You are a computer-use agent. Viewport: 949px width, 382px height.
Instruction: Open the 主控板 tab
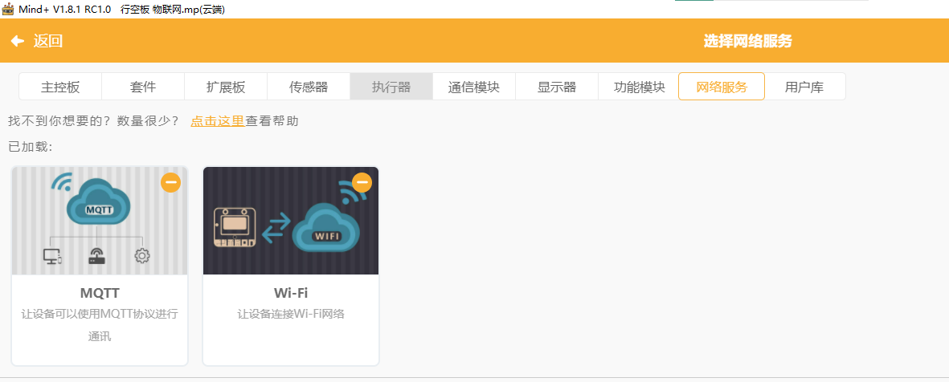click(x=60, y=87)
